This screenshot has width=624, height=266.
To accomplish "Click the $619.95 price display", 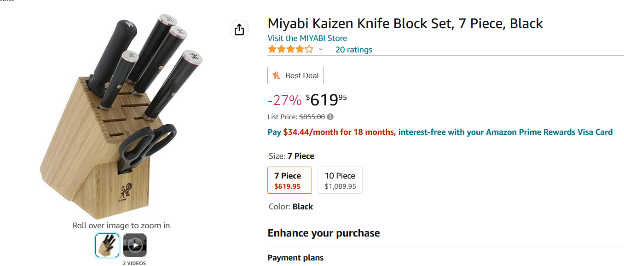I will [326, 99].
